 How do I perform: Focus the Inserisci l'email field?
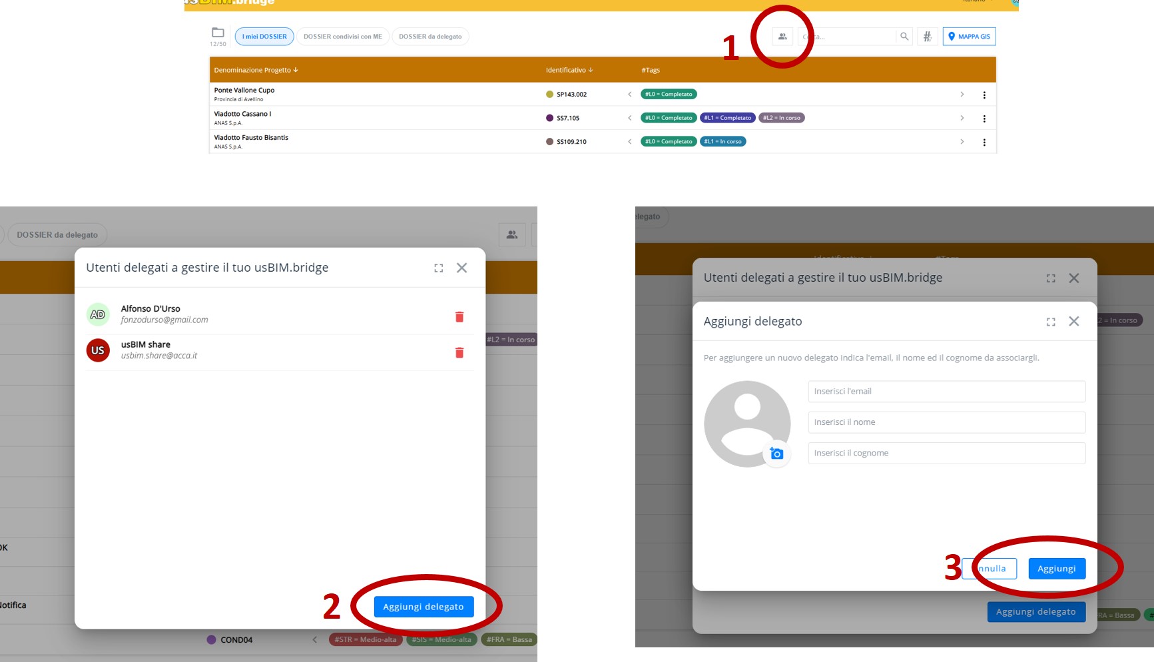pos(946,392)
